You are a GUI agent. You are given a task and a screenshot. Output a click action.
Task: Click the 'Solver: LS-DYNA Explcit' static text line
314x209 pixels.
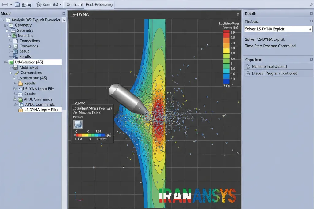pos(265,39)
